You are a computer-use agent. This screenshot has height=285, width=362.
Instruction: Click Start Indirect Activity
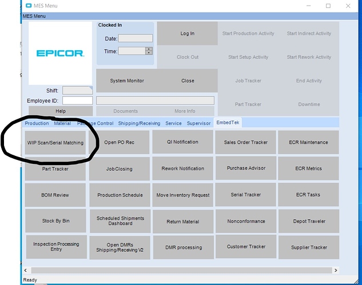coord(309,34)
